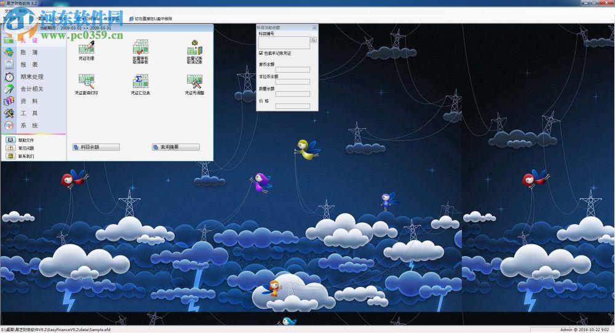Click the 会计相关 arrow icon
Image resolution: width=615 pixels, height=333 pixels.
9,89
